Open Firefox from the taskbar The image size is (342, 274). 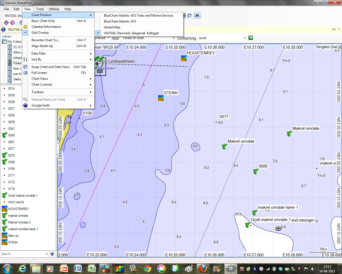pyautogui.click(x=203, y=268)
